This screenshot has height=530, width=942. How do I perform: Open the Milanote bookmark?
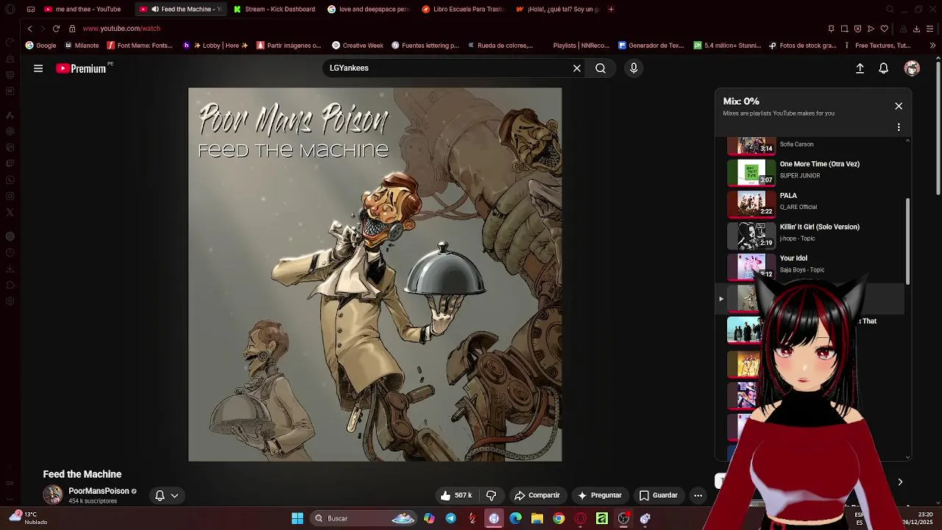click(82, 46)
